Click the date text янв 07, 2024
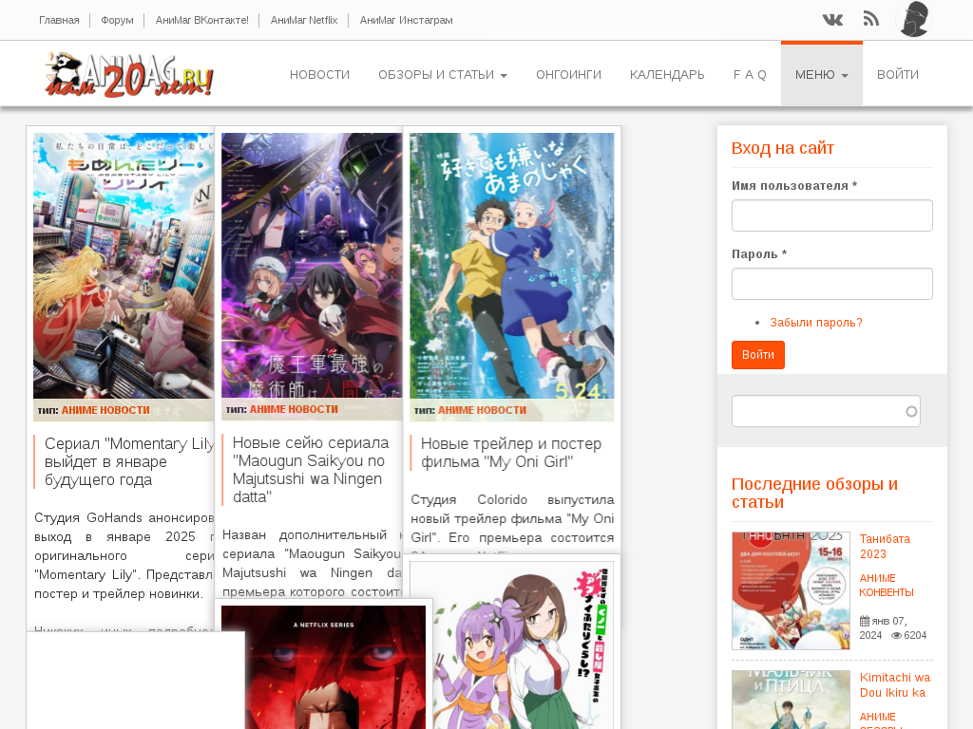The image size is (973, 729). [x=883, y=628]
